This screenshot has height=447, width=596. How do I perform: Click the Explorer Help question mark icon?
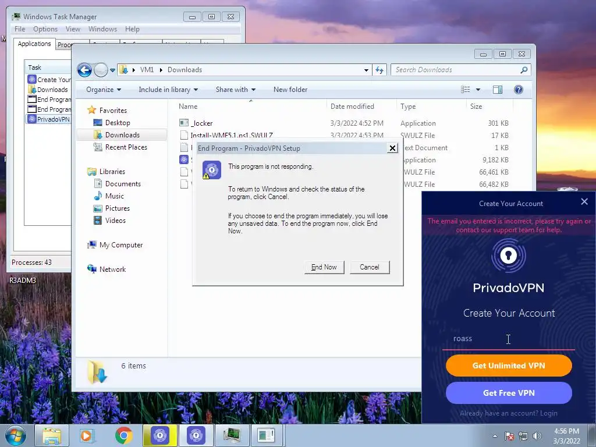pos(519,90)
